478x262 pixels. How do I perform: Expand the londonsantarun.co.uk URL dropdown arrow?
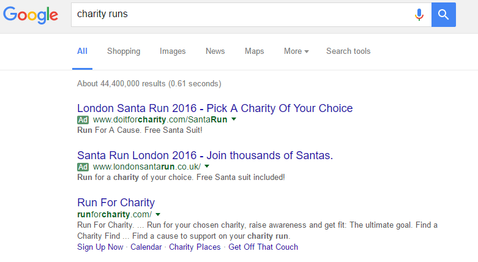pyautogui.click(x=207, y=167)
